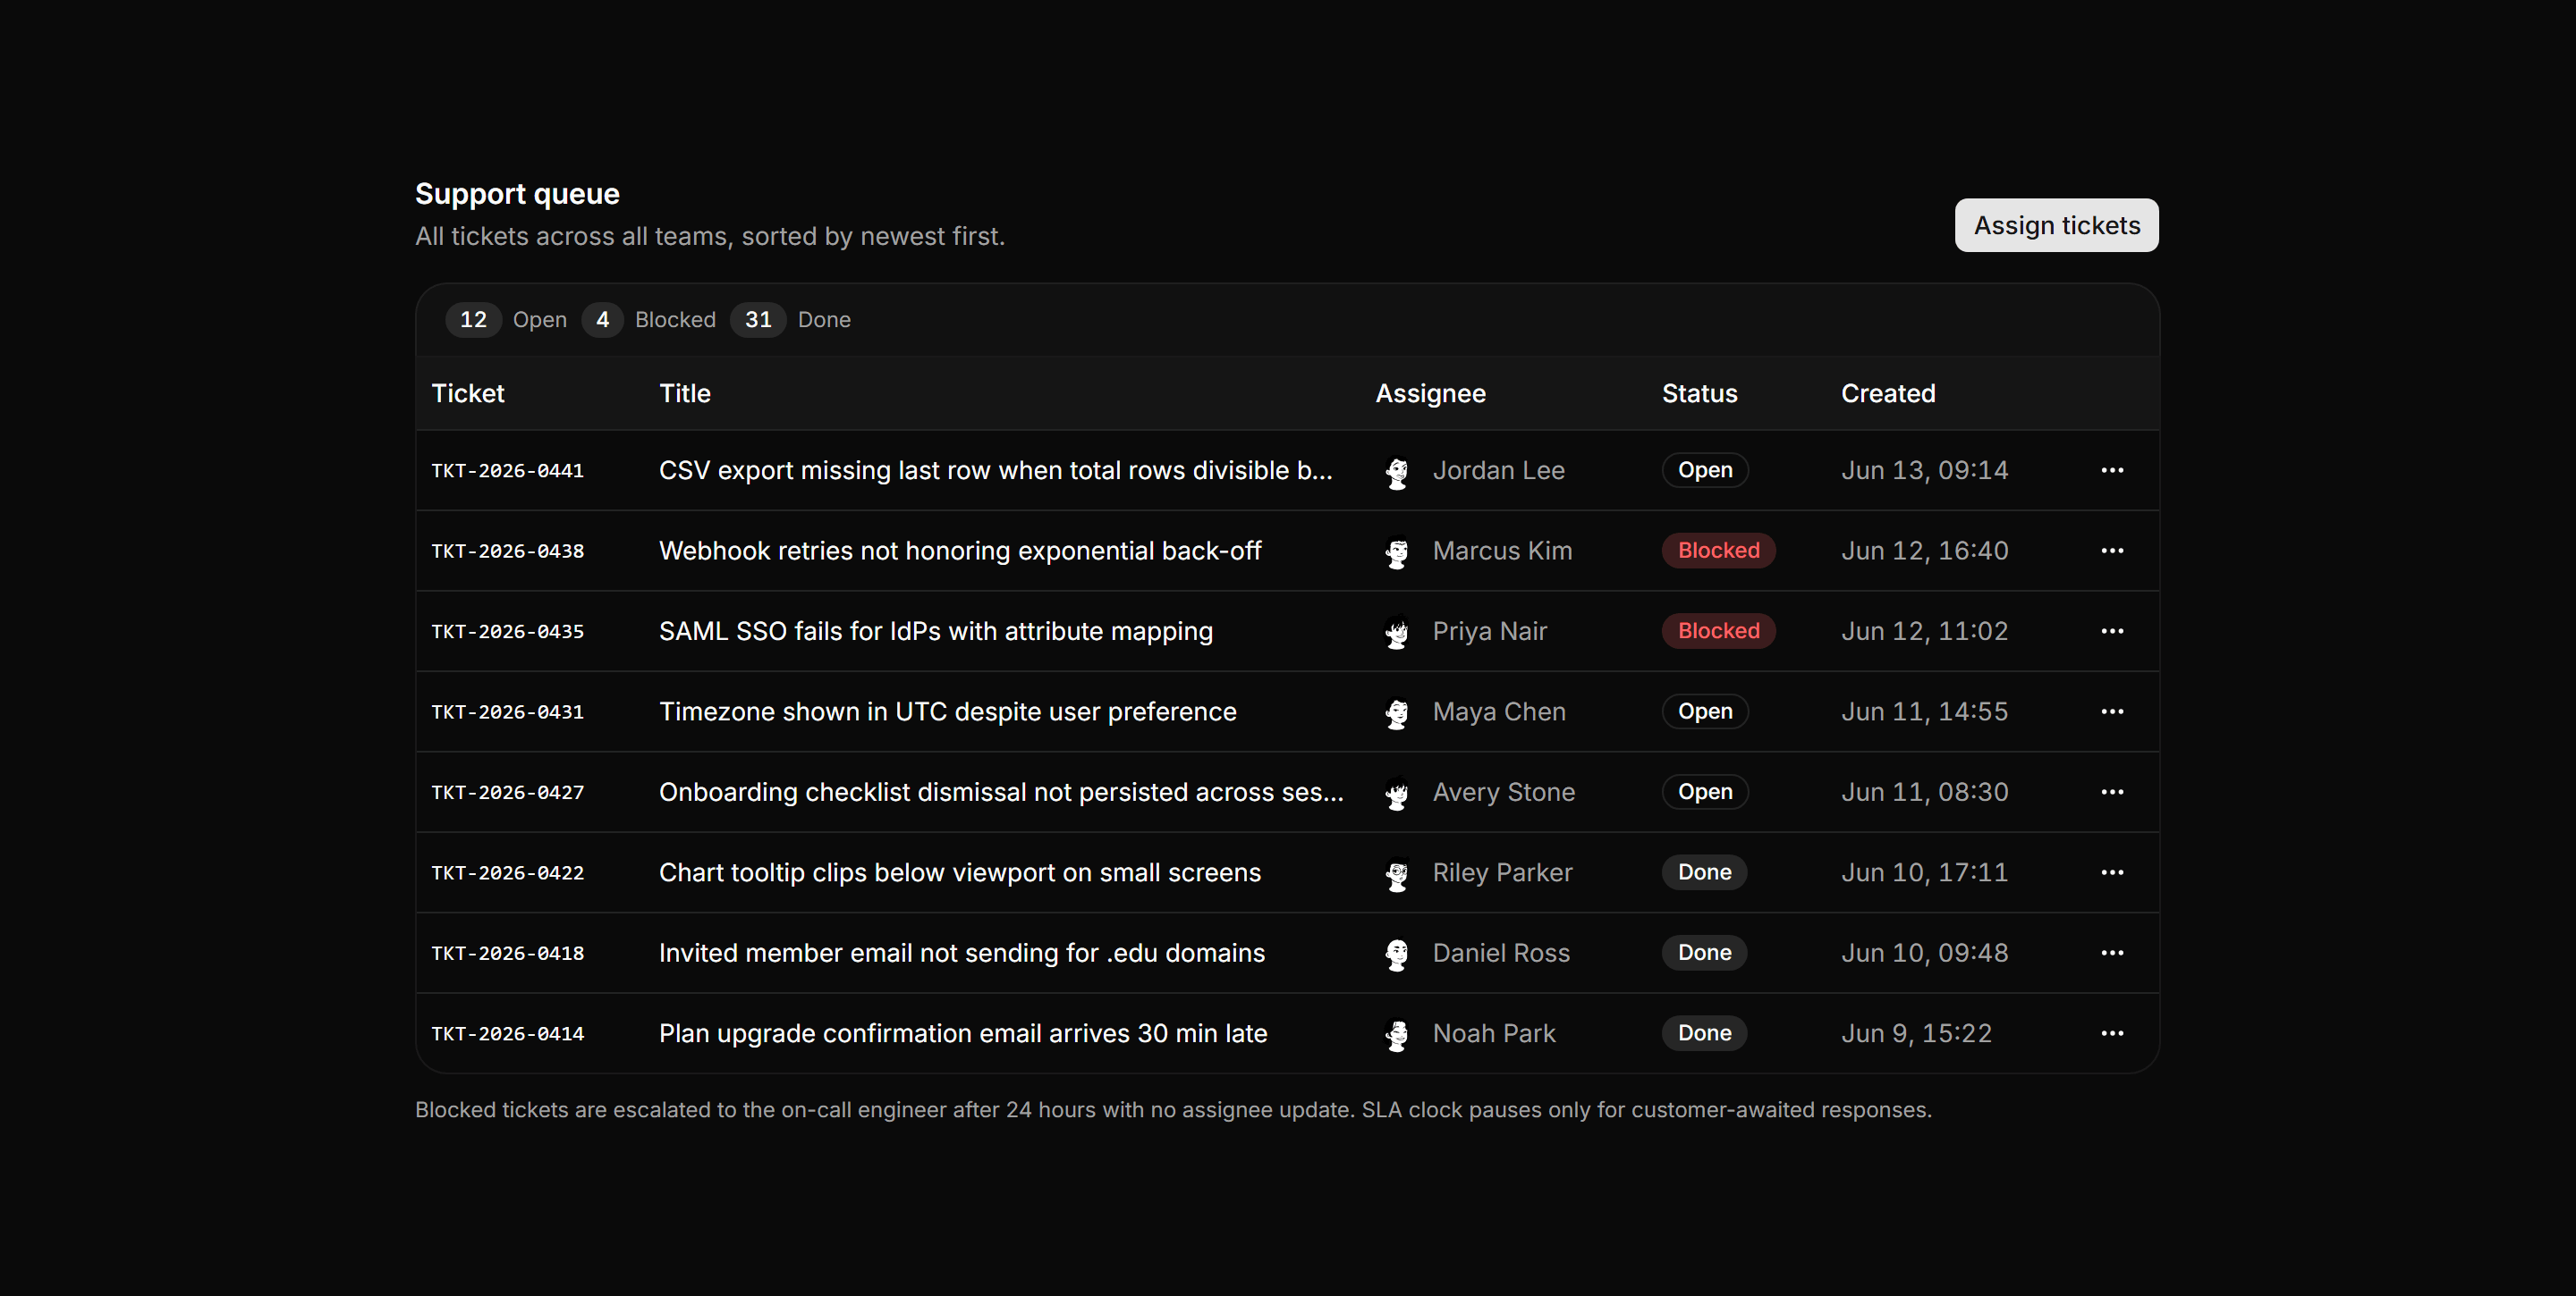This screenshot has width=2576, height=1296.
Task: Select ticket ID TKT-2026-0431
Action: pyautogui.click(x=508, y=712)
